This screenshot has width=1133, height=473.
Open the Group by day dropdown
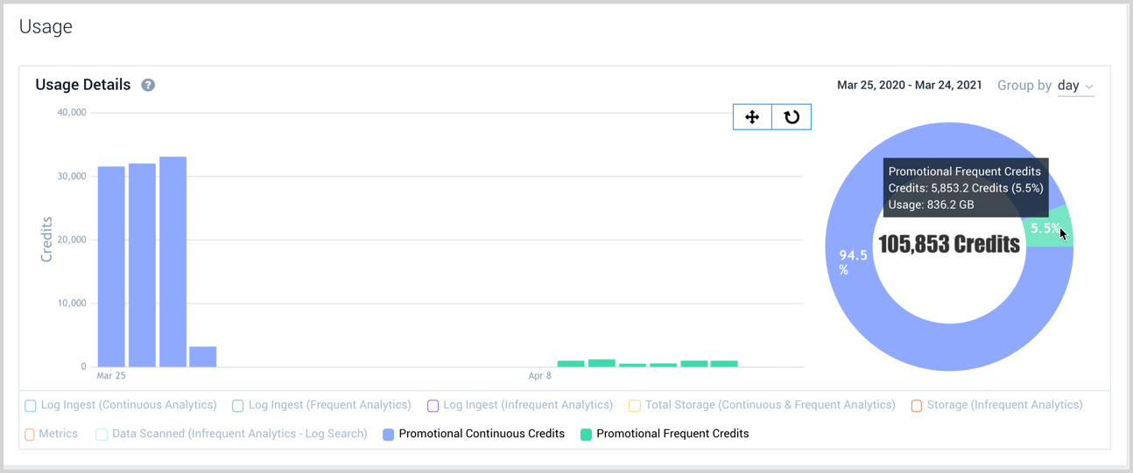1075,86
